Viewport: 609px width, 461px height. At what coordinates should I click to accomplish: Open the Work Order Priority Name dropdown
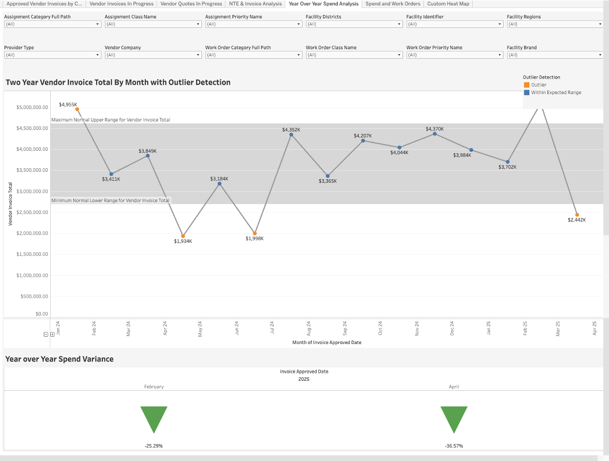tap(454, 55)
